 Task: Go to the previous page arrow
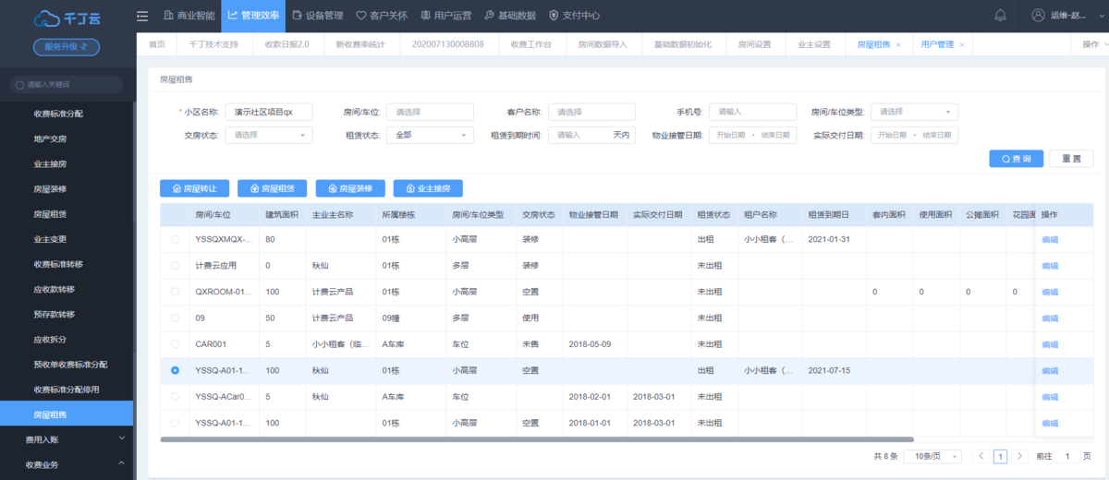point(980,456)
